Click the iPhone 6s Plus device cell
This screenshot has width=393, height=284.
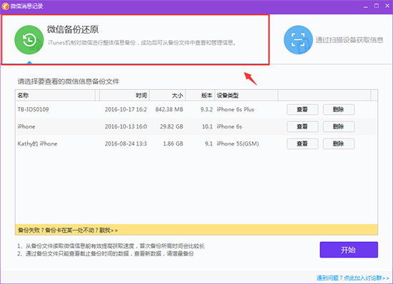click(235, 109)
